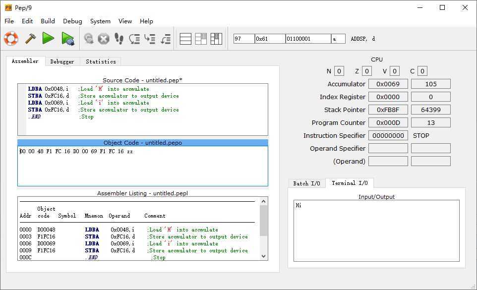Click Instruction Specifier field 00000000
The image size is (477, 290).
tap(388, 135)
